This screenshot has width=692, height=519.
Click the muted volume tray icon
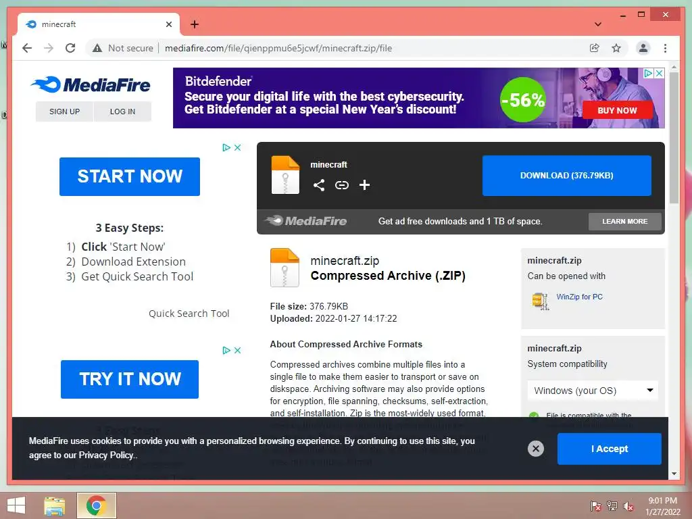628,506
